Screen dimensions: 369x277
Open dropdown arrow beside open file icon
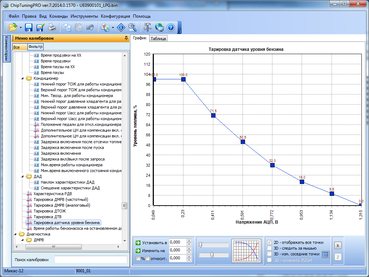pyautogui.click(x=21, y=27)
